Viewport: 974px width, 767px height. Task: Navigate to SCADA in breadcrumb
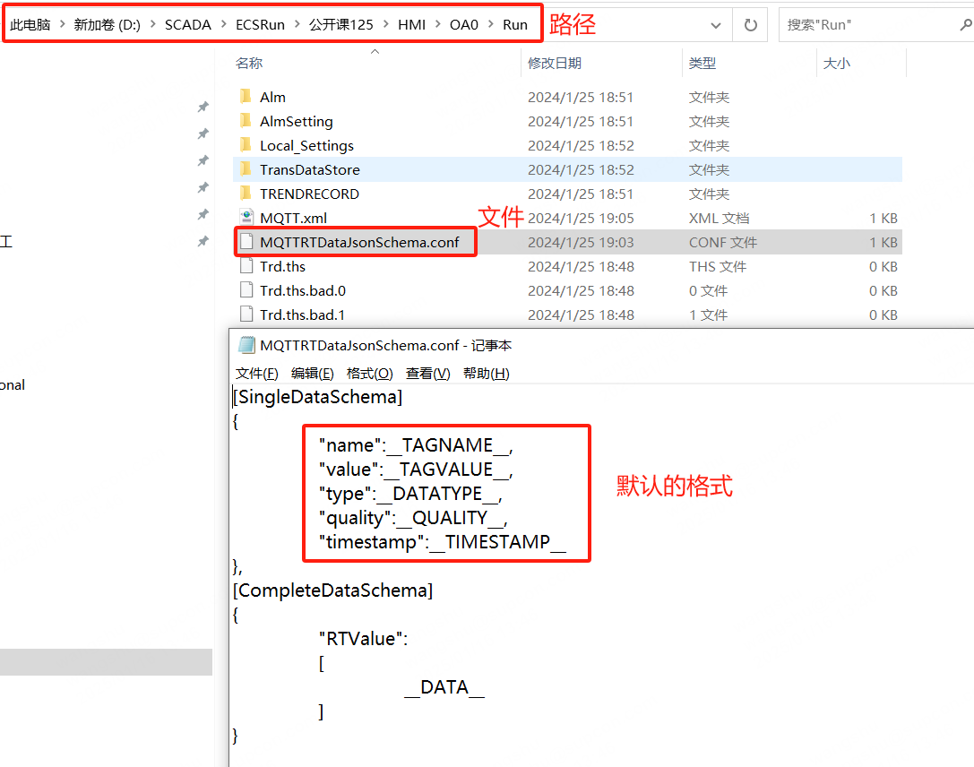tap(187, 25)
